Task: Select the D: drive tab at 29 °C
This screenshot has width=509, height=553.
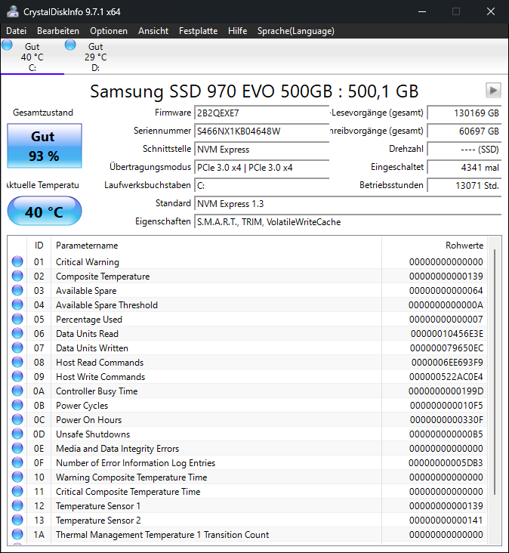Action: coord(95,57)
